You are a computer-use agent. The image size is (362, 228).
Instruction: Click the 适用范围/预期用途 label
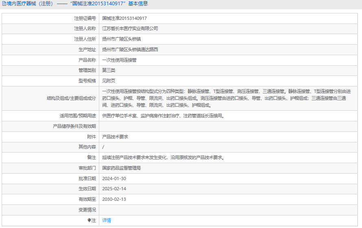[78, 116]
